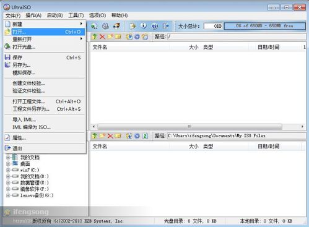Expand the lenovo备份 (G:) drive node
The width and height of the screenshot is (309, 227).
pyautogui.click(x=8, y=195)
